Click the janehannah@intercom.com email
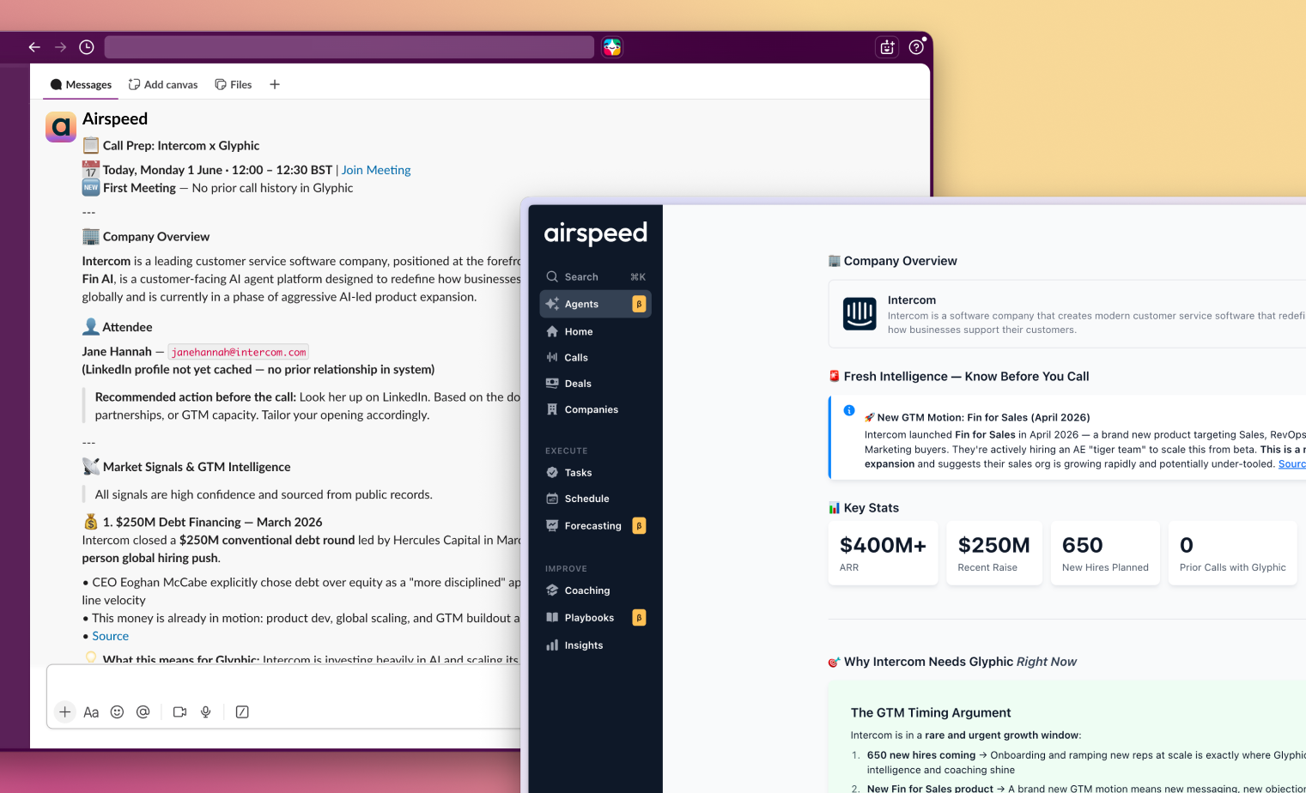The height and width of the screenshot is (793, 1306). [239, 352]
